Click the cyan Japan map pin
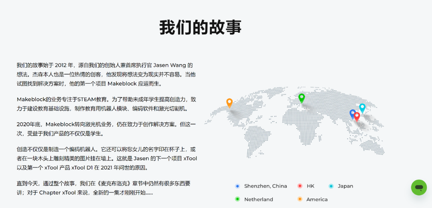 point(362,108)
